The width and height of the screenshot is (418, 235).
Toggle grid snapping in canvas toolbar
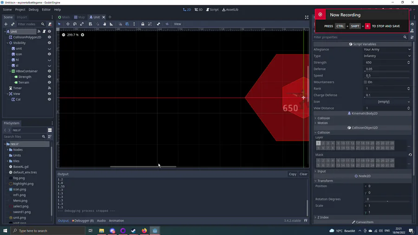[127, 24]
